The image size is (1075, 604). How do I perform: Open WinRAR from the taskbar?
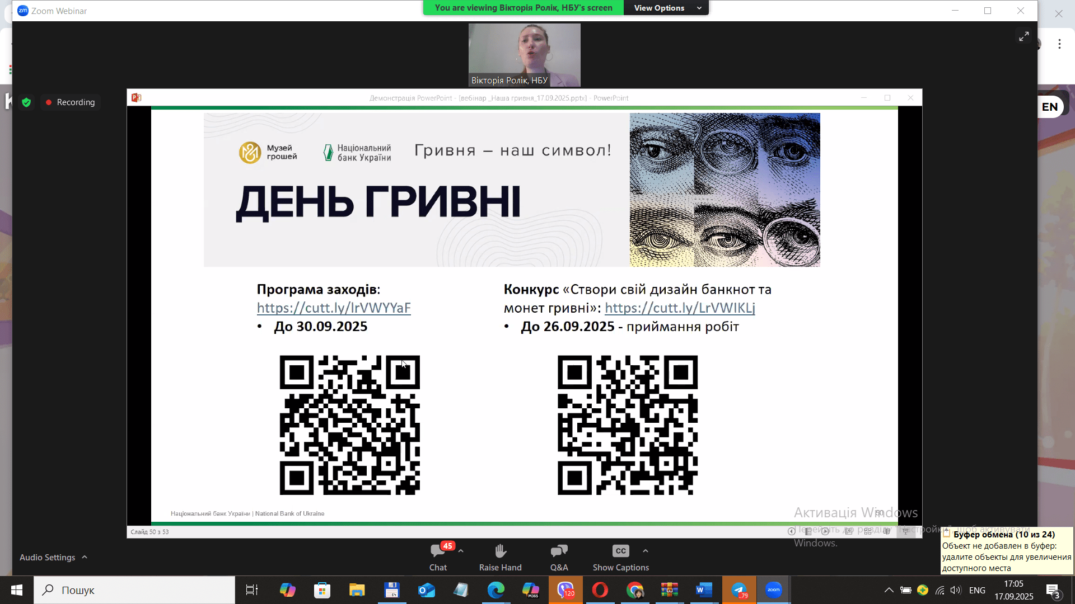[x=670, y=590]
